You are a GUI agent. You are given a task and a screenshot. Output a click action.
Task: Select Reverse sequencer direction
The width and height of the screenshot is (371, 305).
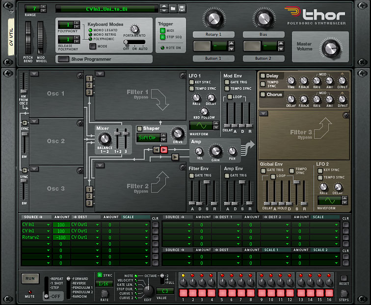click(79, 283)
